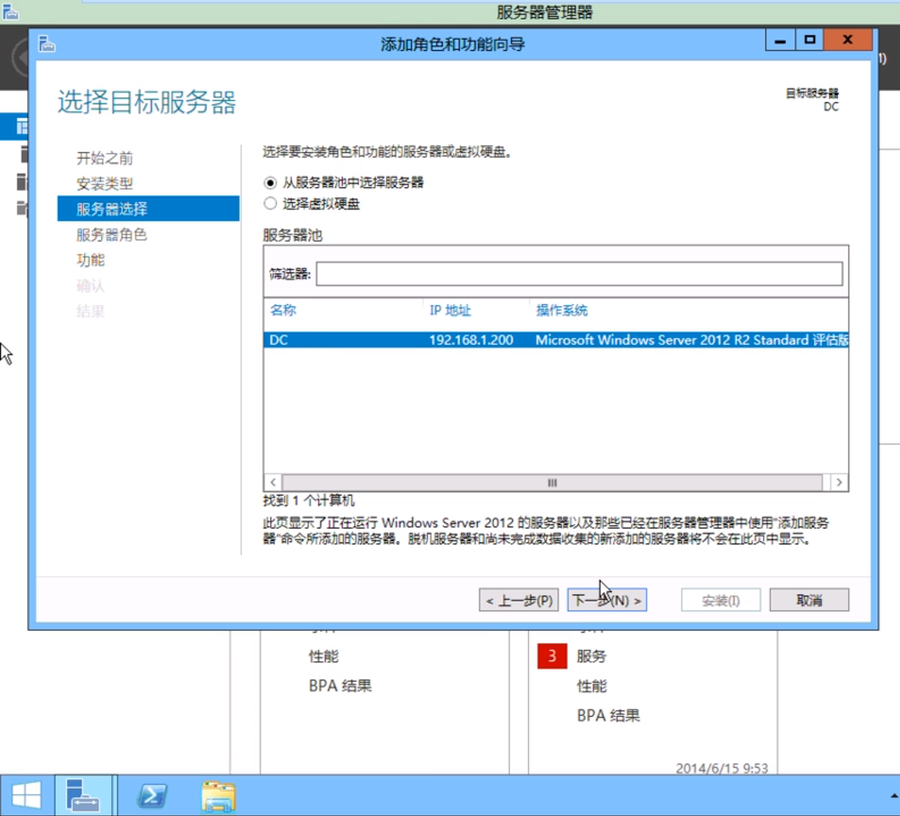Open File Explorer from the taskbar

[218, 796]
